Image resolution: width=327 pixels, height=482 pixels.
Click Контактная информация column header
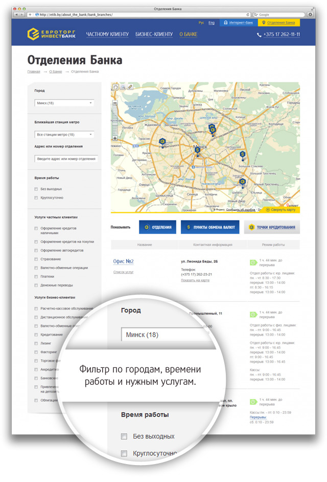coord(213,245)
